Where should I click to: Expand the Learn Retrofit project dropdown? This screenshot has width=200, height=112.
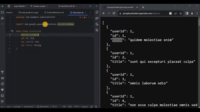click(x=21, y=6)
